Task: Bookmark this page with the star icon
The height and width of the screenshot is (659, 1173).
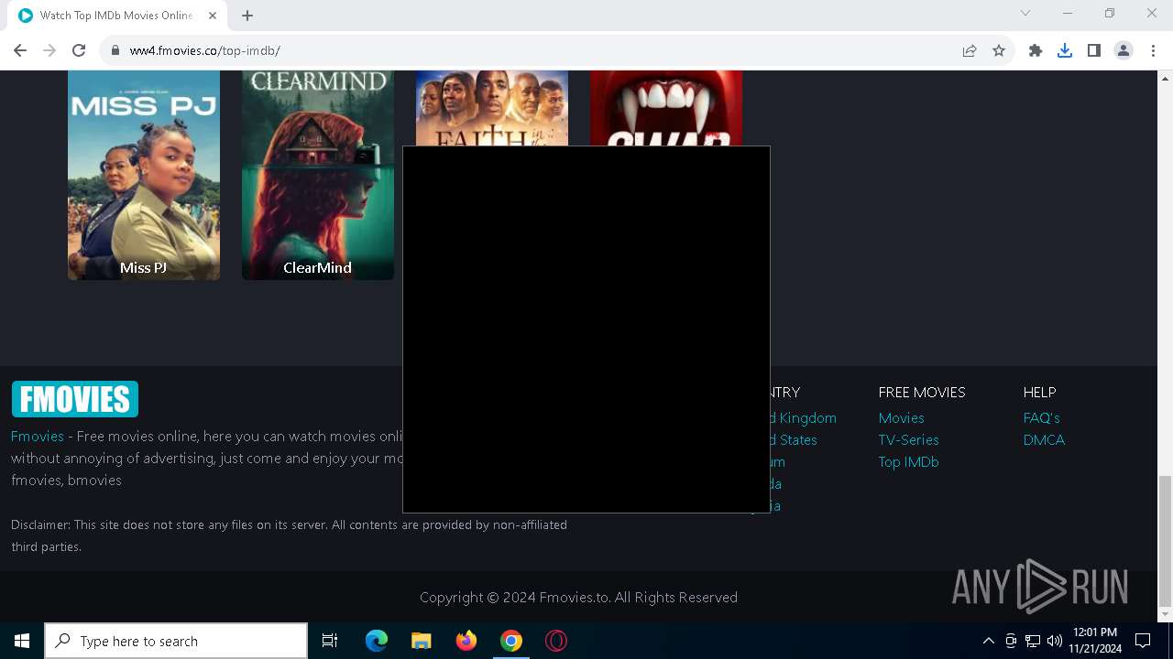Action: tap(999, 50)
